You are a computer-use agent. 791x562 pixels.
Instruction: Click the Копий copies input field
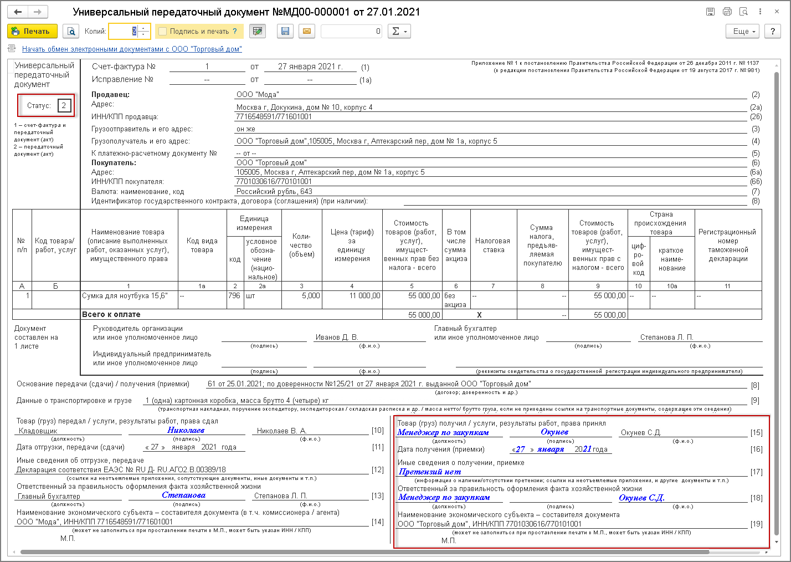[x=123, y=32]
